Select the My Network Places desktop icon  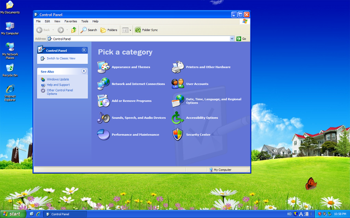10,51
